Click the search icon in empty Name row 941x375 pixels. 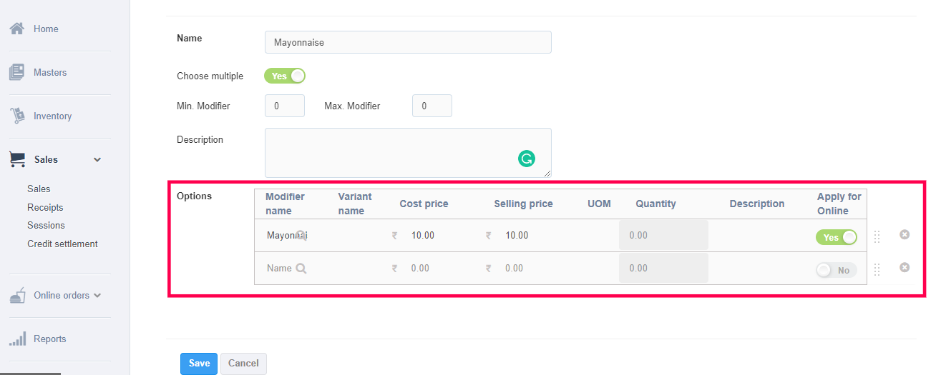pyautogui.click(x=301, y=269)
